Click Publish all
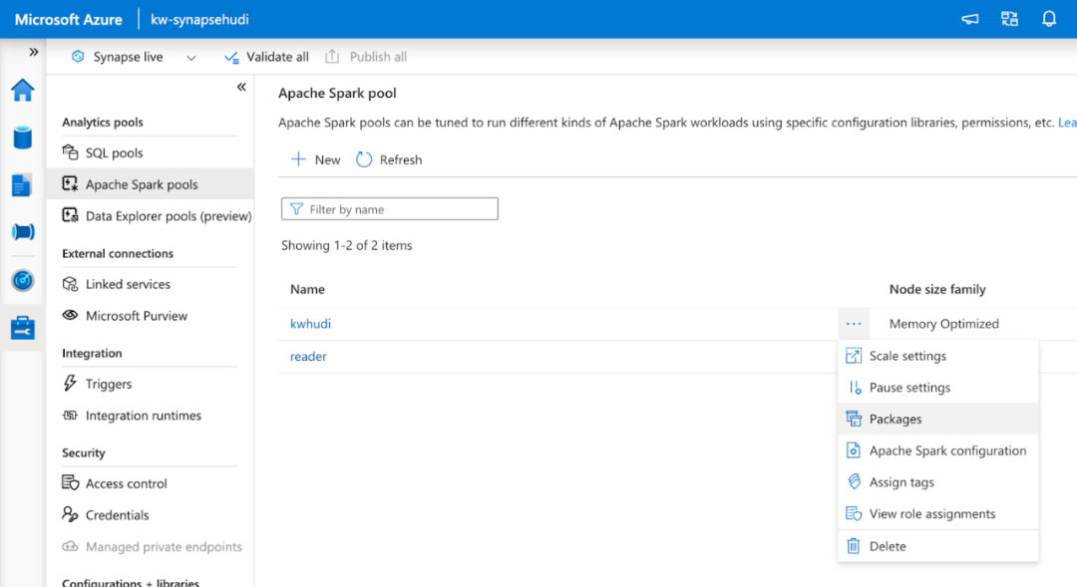 pyautogui.click(x=366, y=57)
